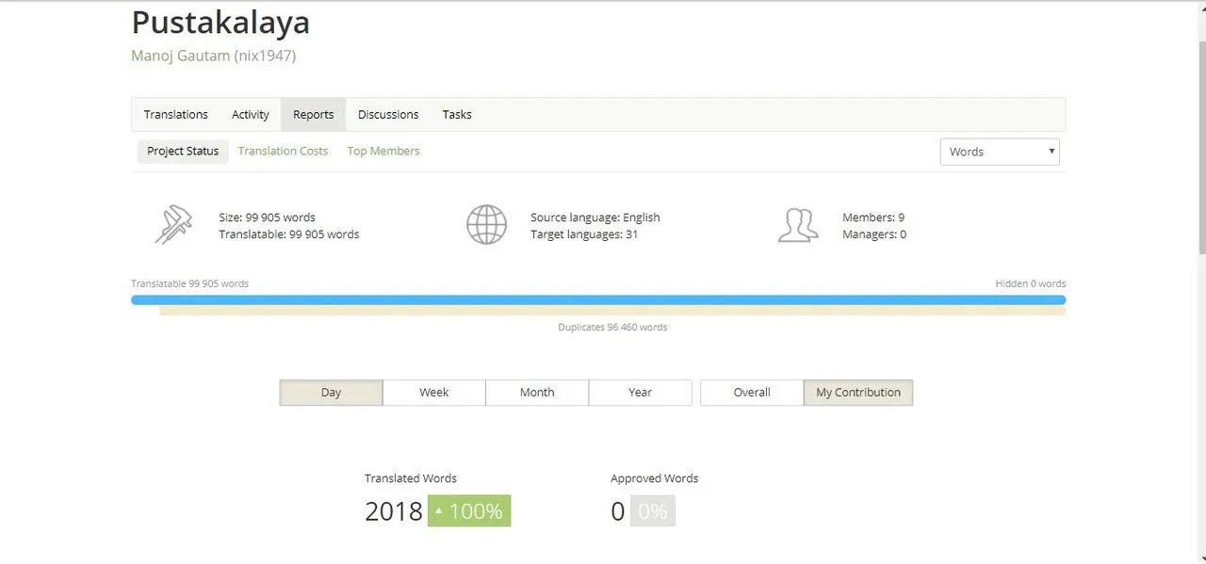Switch period to Month
The width and height of the screenshot is (1206, 564).
tap(537, 393)
